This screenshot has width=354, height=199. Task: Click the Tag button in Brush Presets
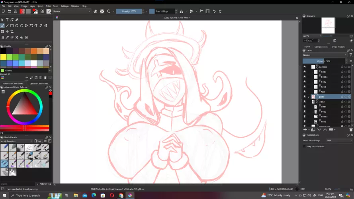(x=38, y=141)
